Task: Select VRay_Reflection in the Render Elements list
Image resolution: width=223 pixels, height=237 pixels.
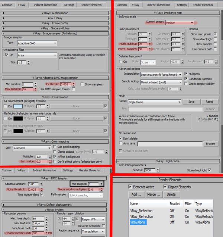Action: tap(142, 211)
